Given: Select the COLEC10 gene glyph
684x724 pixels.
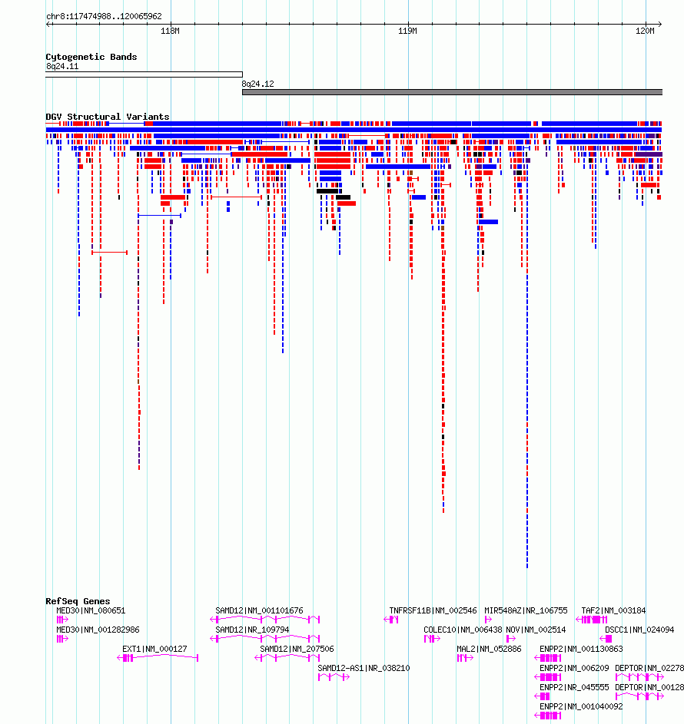Looking at the screenshot, I should tap(432, 639).
